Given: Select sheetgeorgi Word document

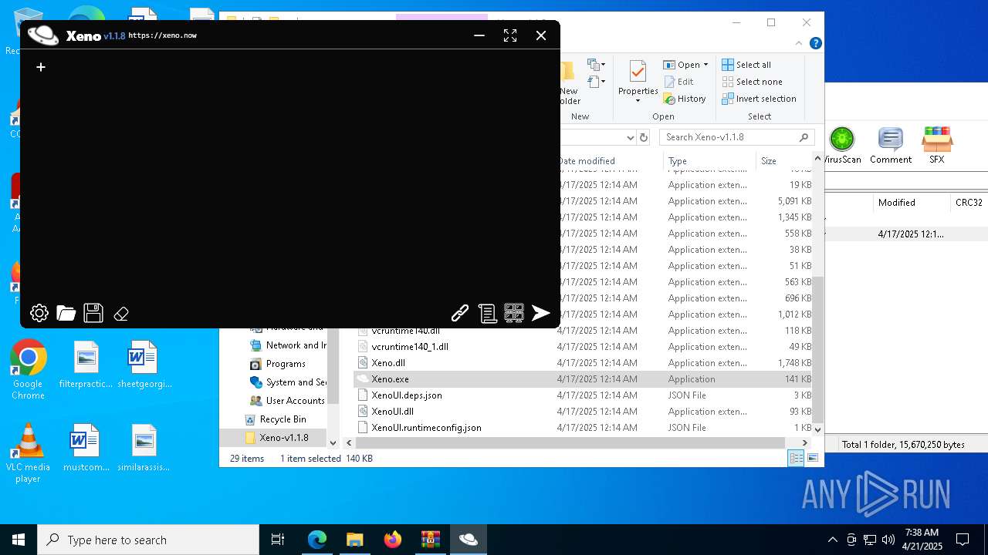Looking at the screenshot, I should point(144,365).
